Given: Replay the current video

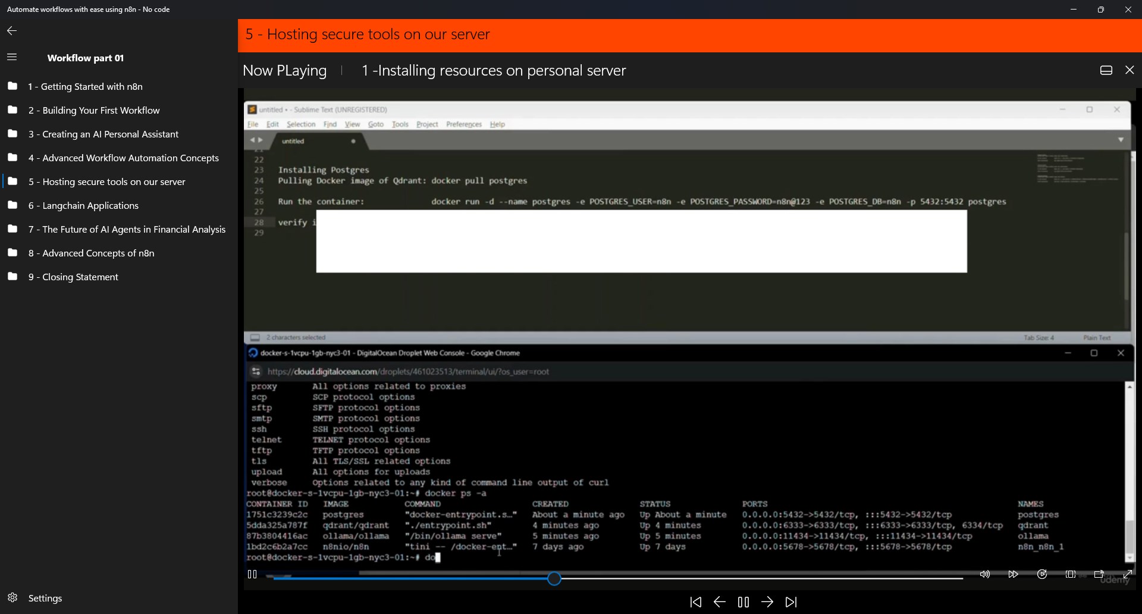Looking at the screenshot, I should pyautogui.click(x=1042, y=574).
